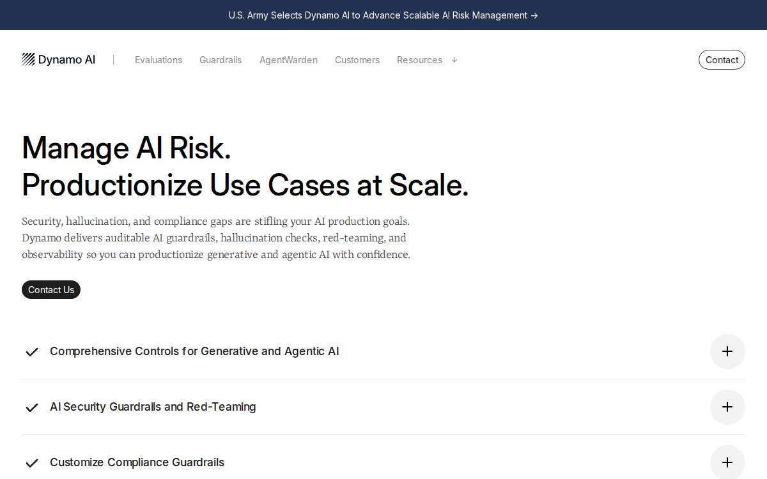Click the plus icon for Comprehensive Controls
767x479 pixels.
[727, 351]
